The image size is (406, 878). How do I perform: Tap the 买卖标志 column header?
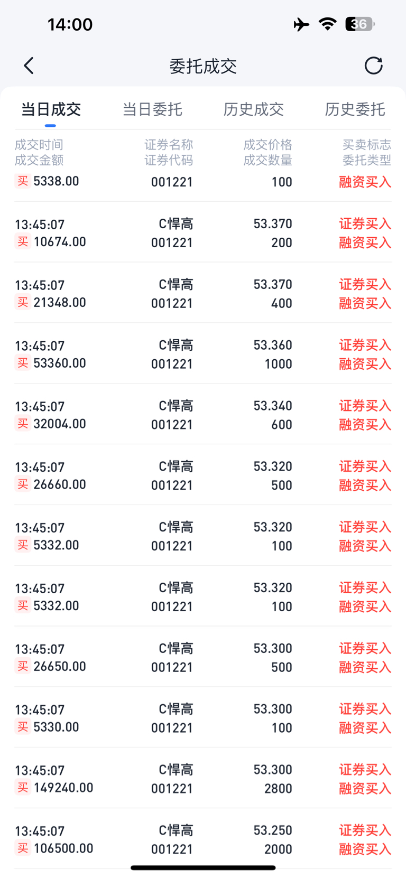(367, 145)
